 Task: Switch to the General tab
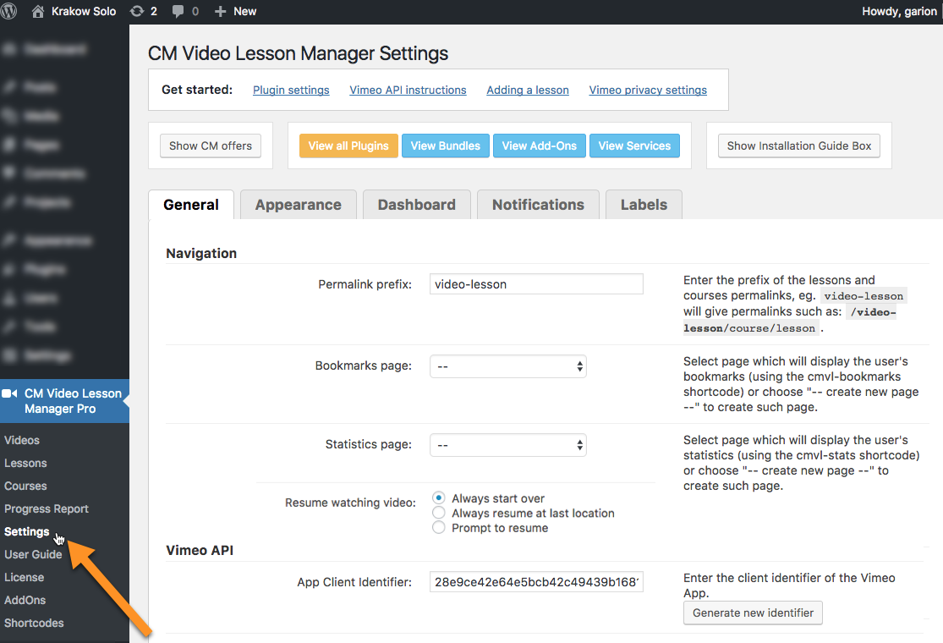point(191,205)
